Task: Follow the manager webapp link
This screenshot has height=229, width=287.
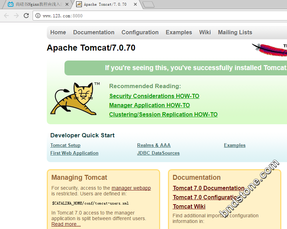Action: click(x=131, y=188)
